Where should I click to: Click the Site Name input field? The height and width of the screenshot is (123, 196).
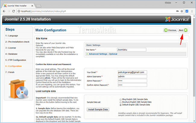132,50
